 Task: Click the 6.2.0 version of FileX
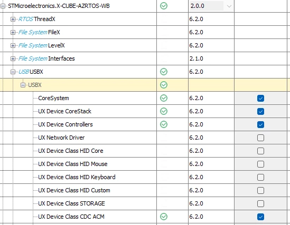point(196,32)
